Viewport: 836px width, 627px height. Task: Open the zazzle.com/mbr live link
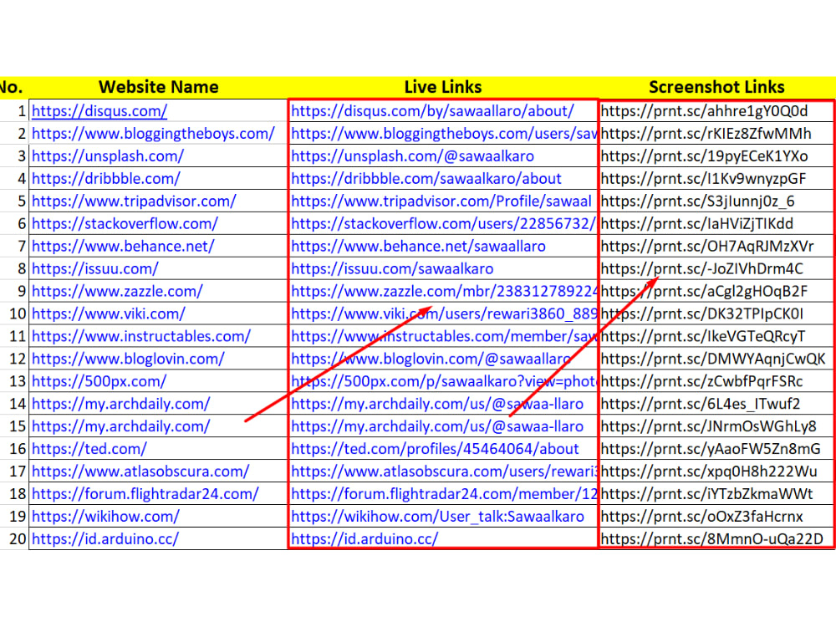[444, 291]
